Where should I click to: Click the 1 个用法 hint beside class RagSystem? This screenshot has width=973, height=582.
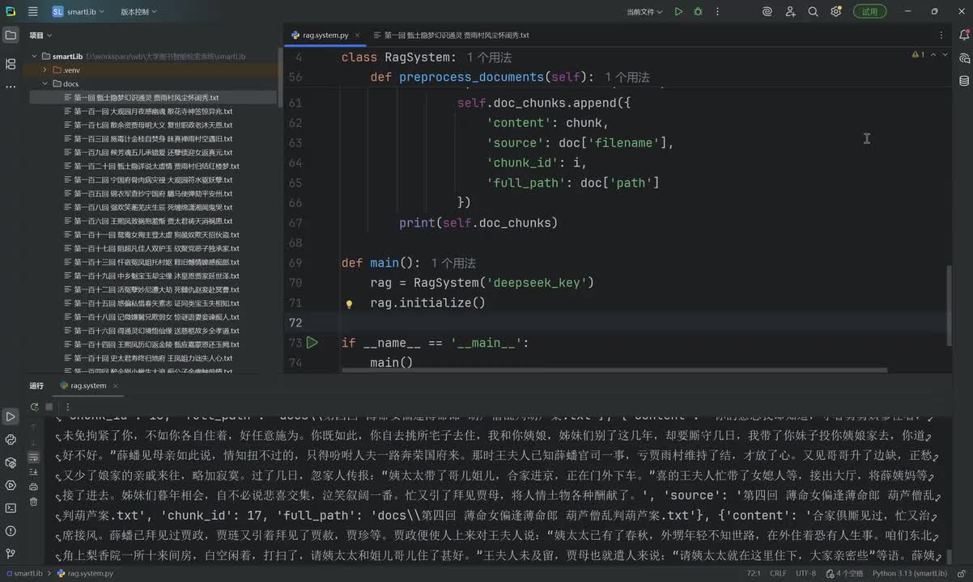(x=489, y=58)
